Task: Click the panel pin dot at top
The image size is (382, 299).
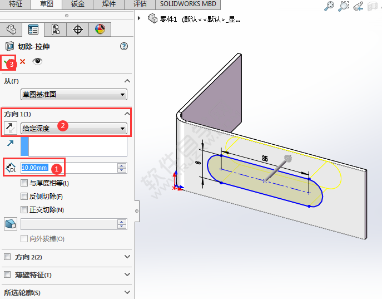Action: pyautogui.click(x=67, y=16)
